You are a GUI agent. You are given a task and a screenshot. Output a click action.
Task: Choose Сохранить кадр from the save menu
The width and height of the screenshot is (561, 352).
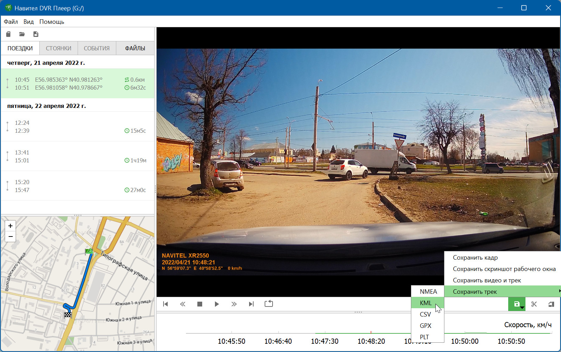click(x=502, y=258)
